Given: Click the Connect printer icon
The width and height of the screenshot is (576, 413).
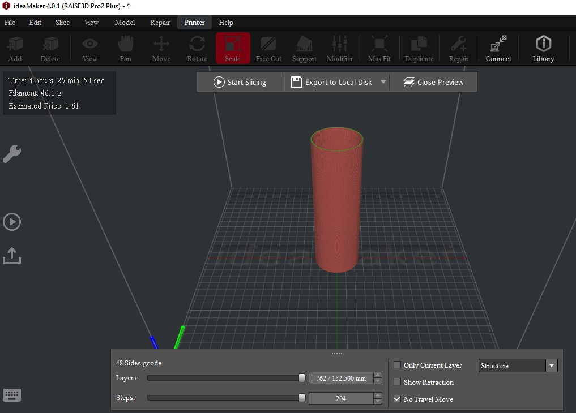Looking at the screenshot, I should pyautogui.click(x=498, y=49).
